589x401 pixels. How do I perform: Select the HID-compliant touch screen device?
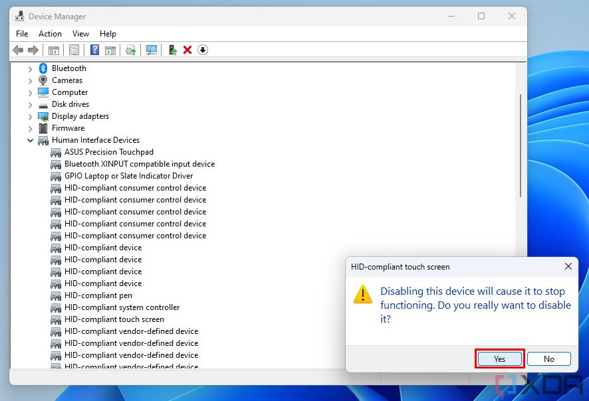(x=114, y=319)
